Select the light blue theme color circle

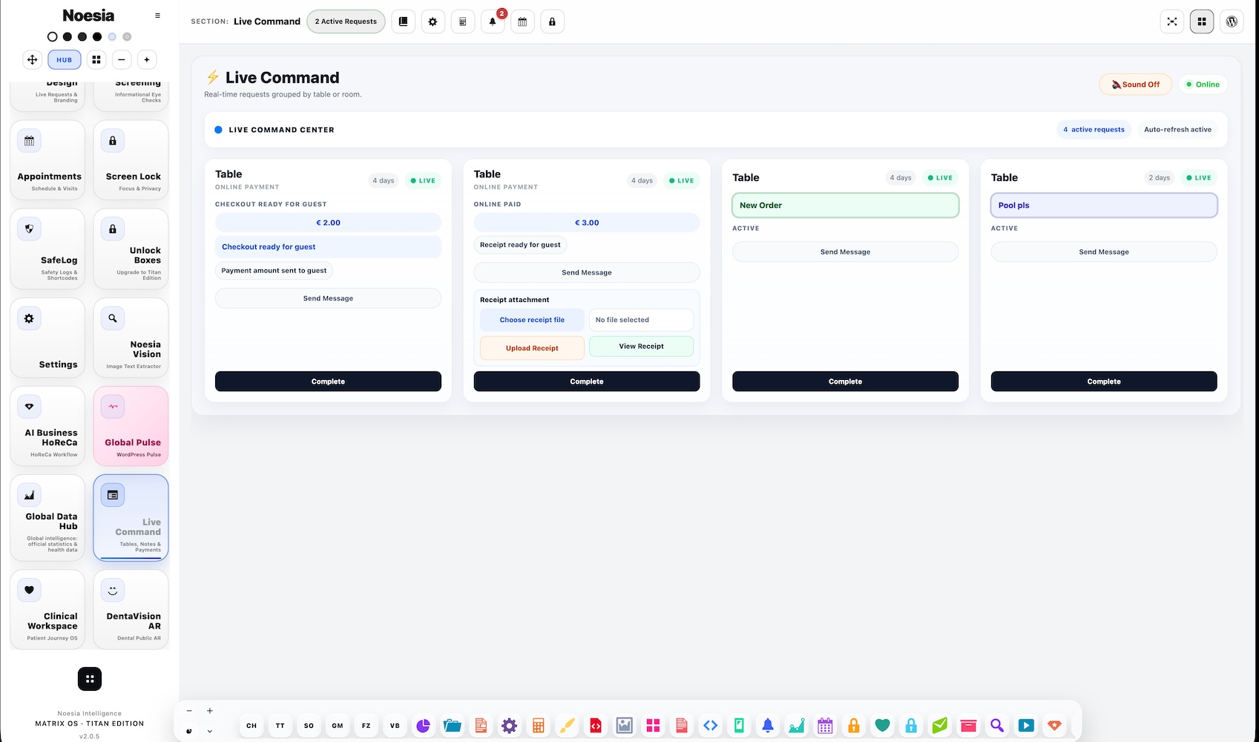pos(112,36)
